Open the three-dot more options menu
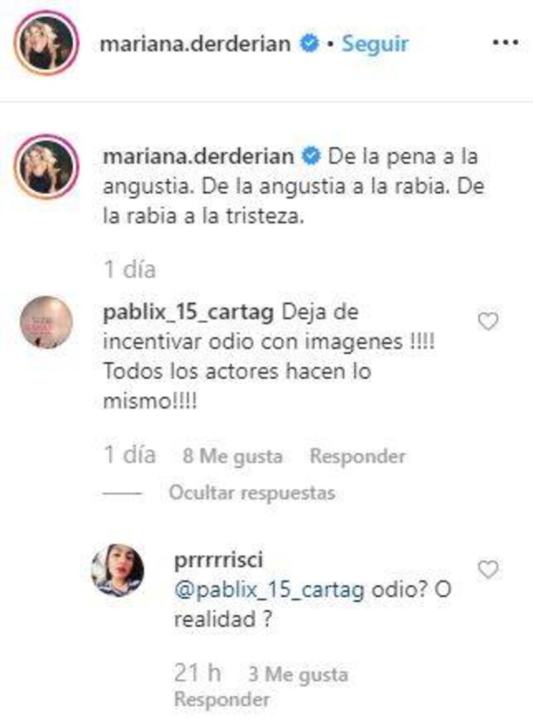This screenshot has width=533, height=721. pos(505,43)
